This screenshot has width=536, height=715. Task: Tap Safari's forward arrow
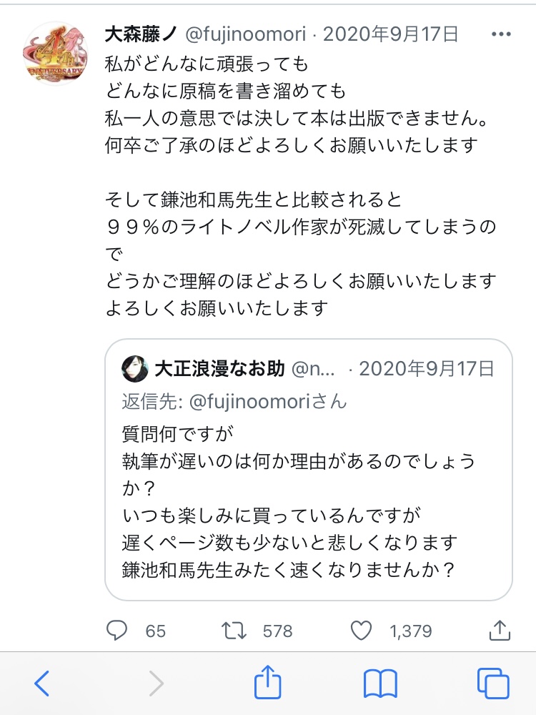point(156,684)
